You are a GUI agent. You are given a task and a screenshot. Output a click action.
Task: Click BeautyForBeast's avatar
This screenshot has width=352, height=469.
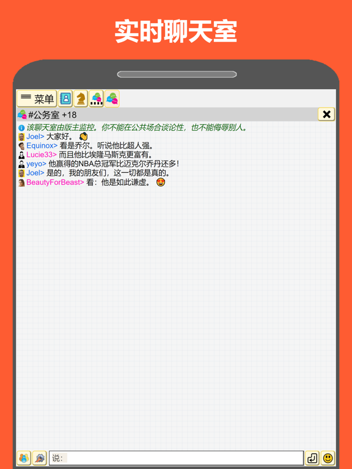(21, 183)
